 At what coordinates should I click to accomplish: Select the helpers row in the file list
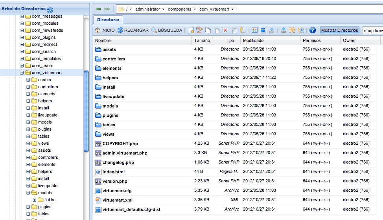234,78
